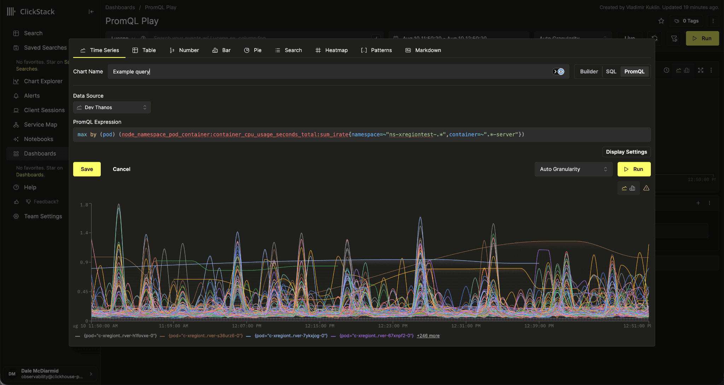Expand the Dale McDiarmid user menu
The height and width of the screenshot is (385, 724).
(x=50, y=374)
